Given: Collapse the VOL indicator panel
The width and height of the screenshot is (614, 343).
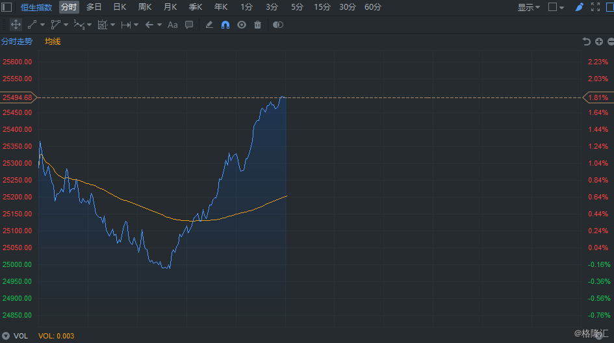Looking at the screenshot, I should (6, 336).
